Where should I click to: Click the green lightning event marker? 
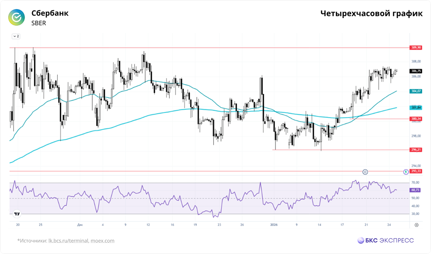(x=406, y=172)
